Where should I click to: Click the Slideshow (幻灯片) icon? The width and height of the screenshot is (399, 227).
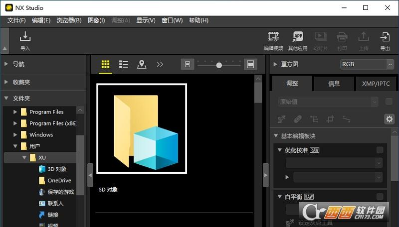pyautogui.click(x=321, y=41)
